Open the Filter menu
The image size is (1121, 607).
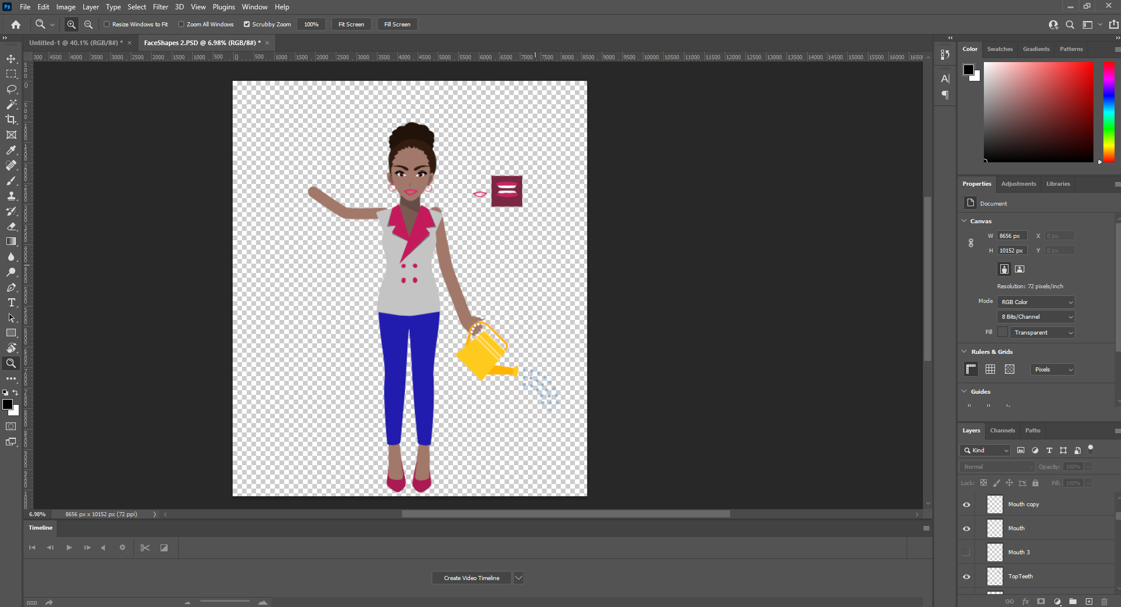click(x=161, y=6)
